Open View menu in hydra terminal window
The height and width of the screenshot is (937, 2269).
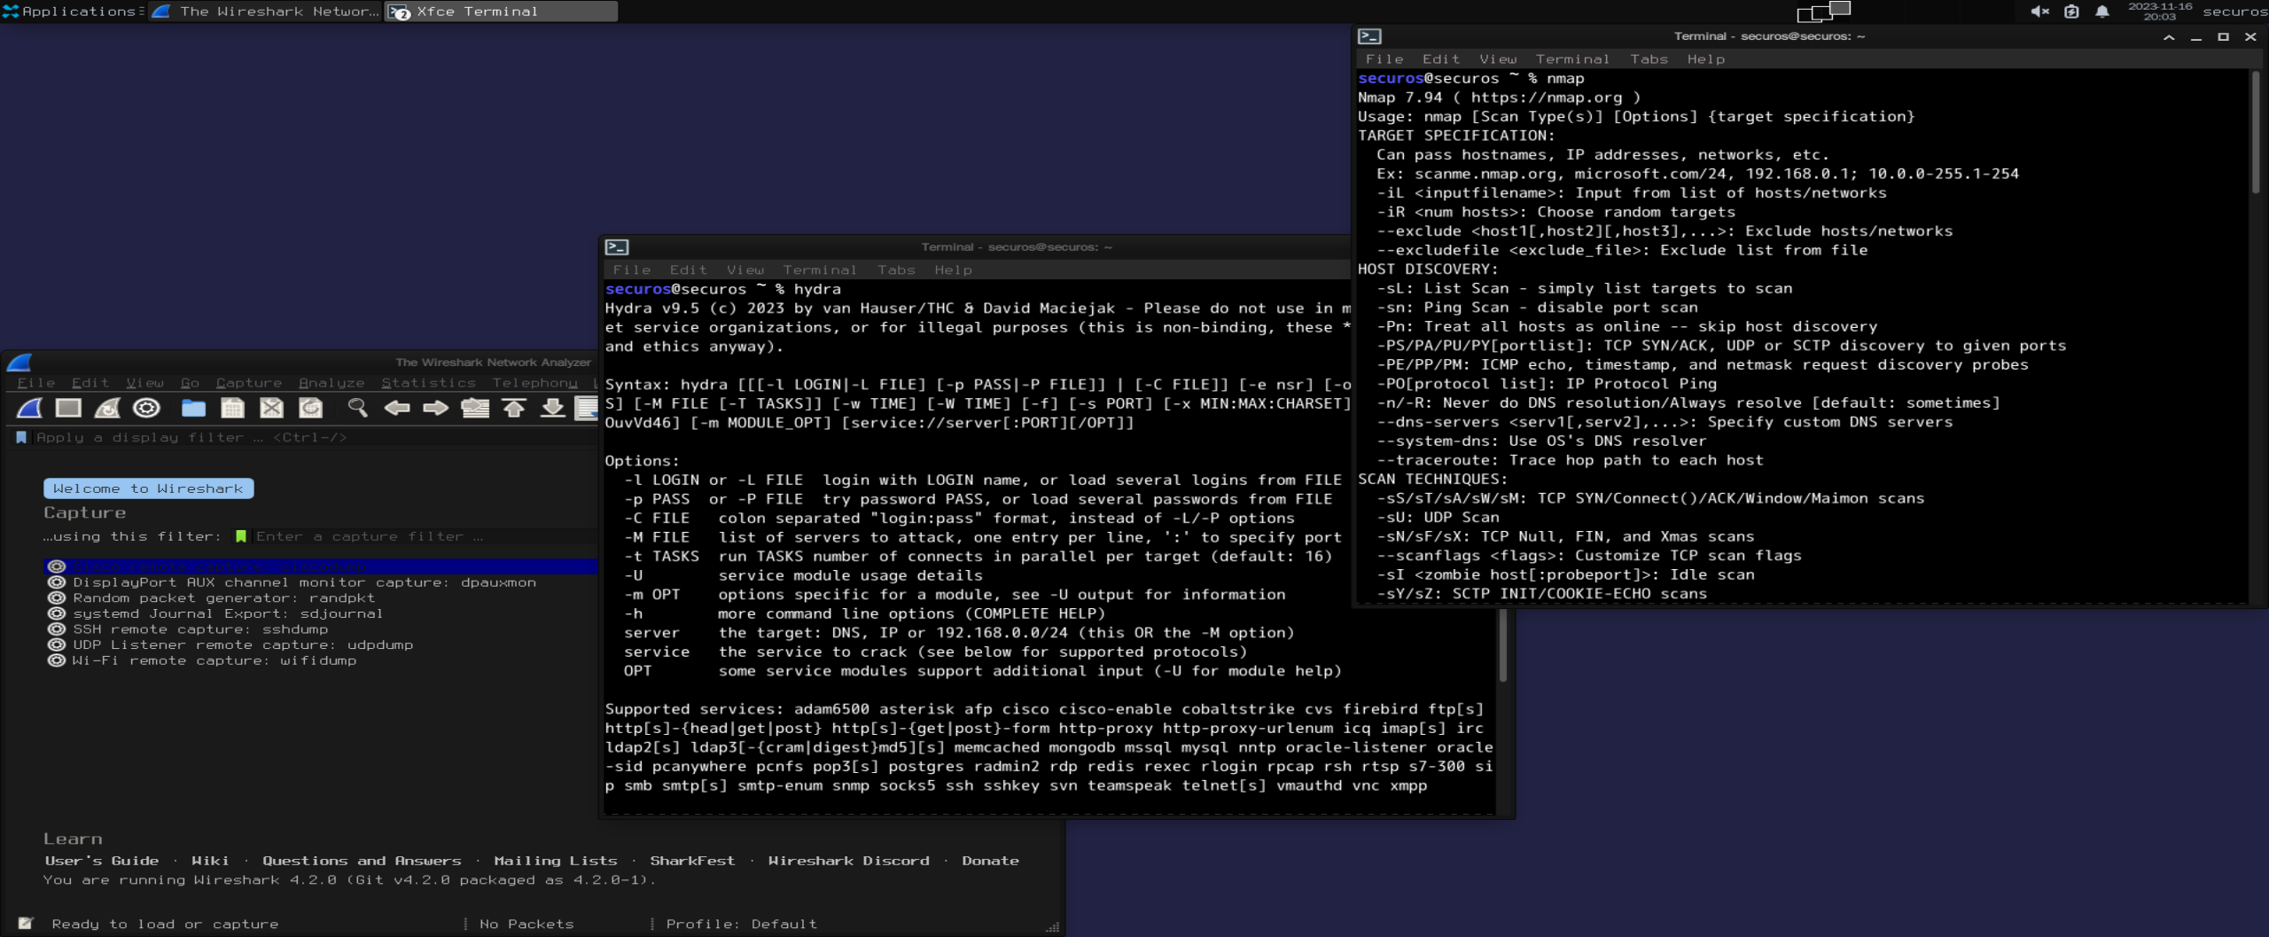pyautogui.click(x=745, y=269)
